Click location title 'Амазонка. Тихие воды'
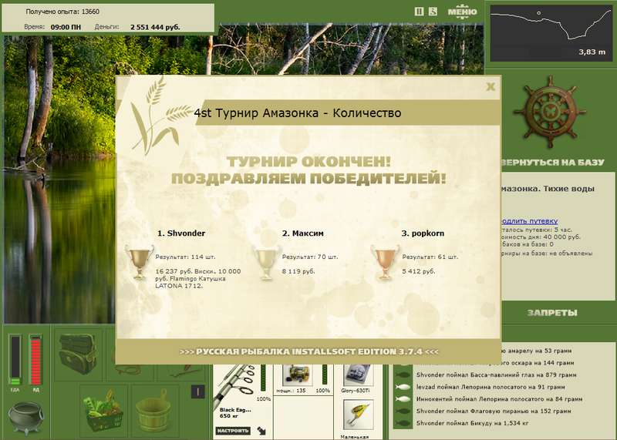Screen dimensions: 617x440 pyautogui.click(x=548, y=188)
